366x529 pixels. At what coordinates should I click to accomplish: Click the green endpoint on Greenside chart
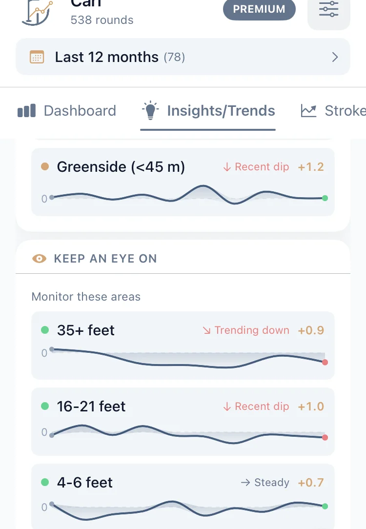point(325,198)
